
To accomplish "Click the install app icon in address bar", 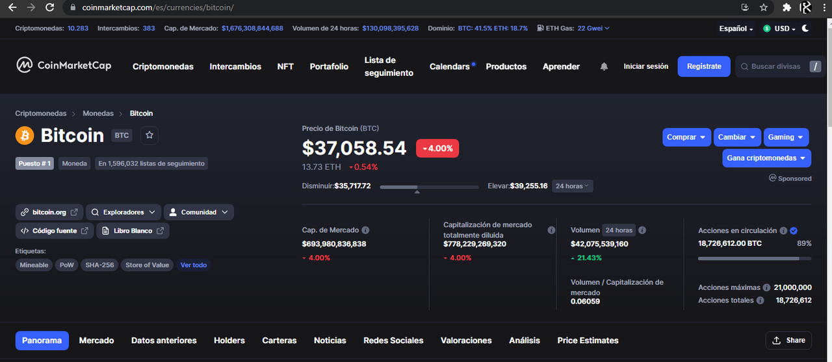I will click(746, 8).
